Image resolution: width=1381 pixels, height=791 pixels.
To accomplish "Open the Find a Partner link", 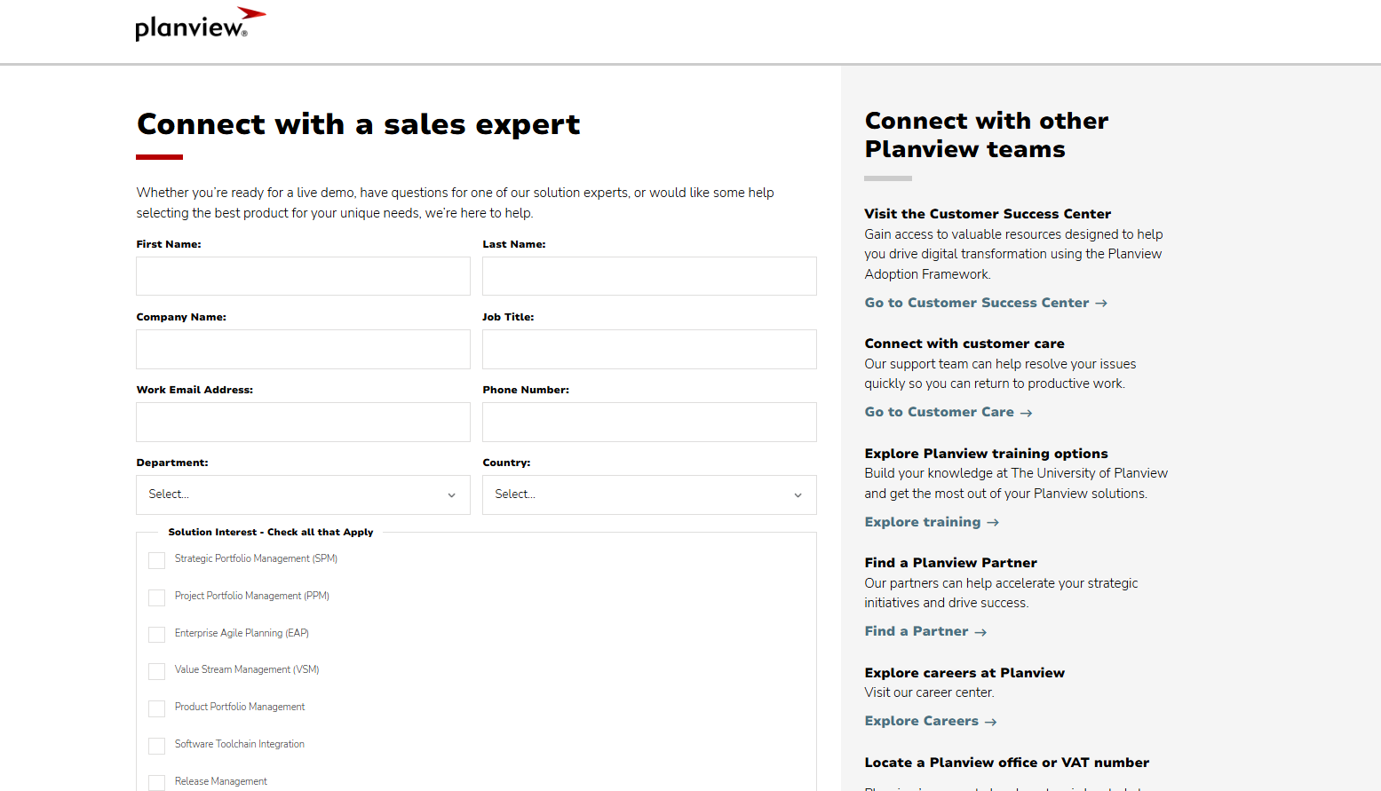I will pos(925,631).
